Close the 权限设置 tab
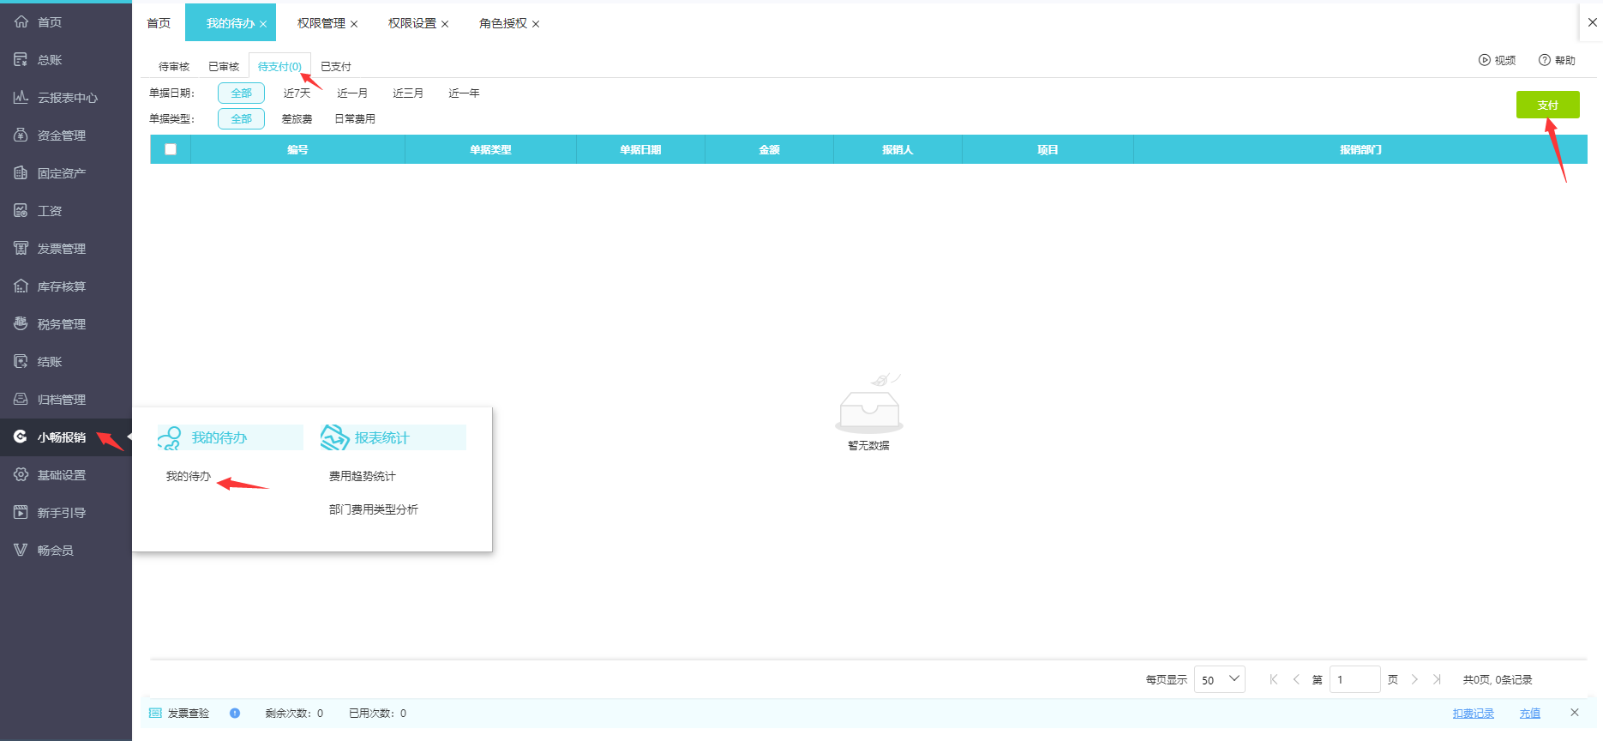This screenshot has height=741, width=1603. coord(445,24)
